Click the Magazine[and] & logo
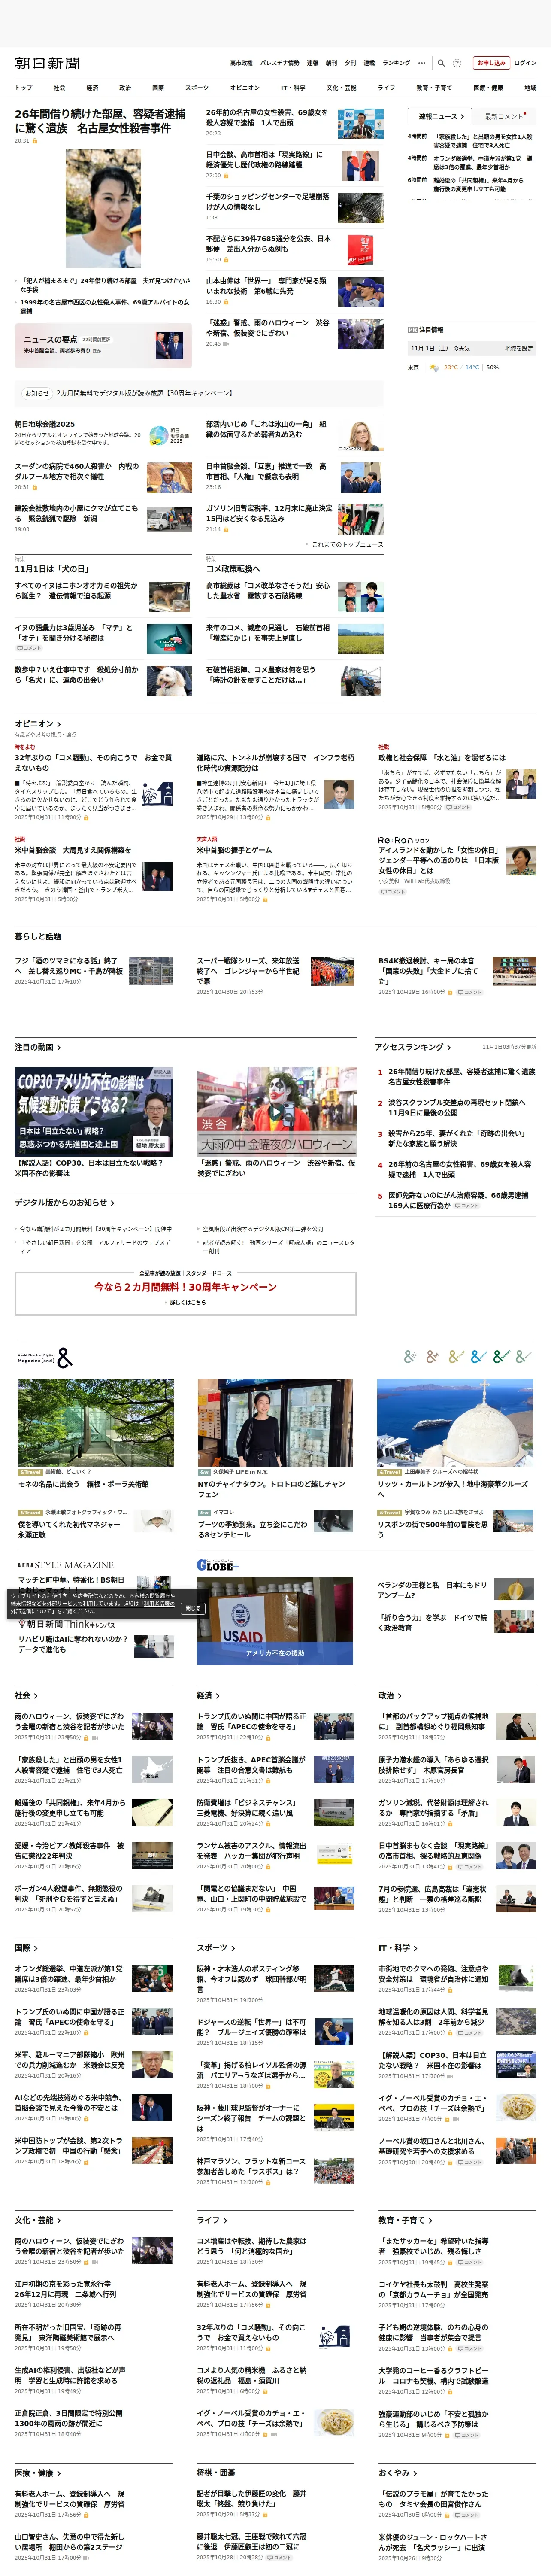The height and width of the screenshot is (2576, 551). click(44, 1358)
